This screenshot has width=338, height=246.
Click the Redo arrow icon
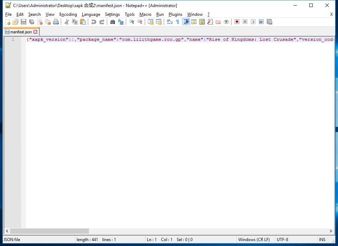tap(102, 22)
